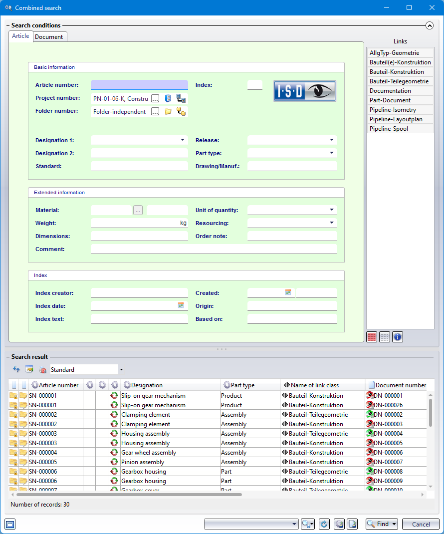The height and width of the screenshot is (534, 444).
Task: Sort by the Article number column header
Action: pyautogui.click(x=56, y=385)
